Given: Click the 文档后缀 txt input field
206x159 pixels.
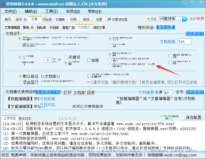Looking at the screenshot, I should click(185, 42).
